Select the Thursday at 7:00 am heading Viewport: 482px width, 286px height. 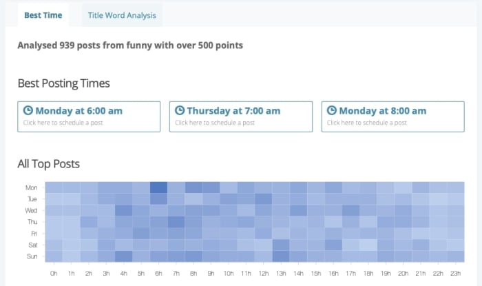[x=233, y=110]
